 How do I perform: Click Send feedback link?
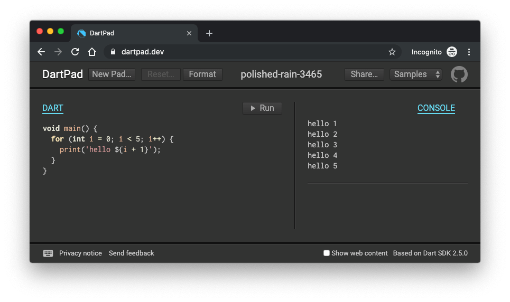[x=132, y=253]
